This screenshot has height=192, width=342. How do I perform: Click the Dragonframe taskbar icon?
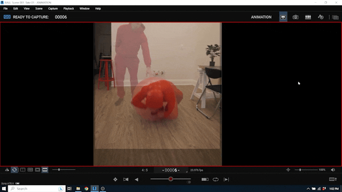tap(95, 188)
